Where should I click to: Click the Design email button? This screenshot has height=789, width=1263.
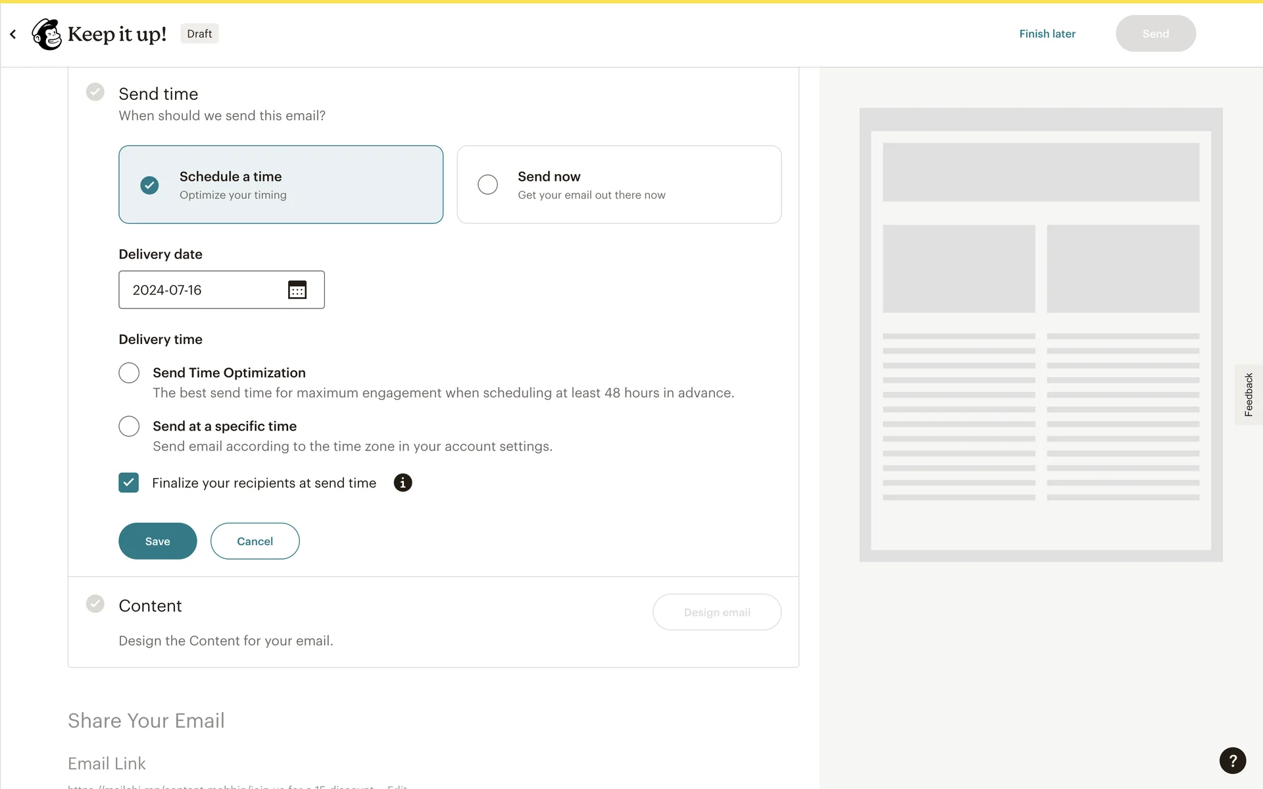point(716,612)
